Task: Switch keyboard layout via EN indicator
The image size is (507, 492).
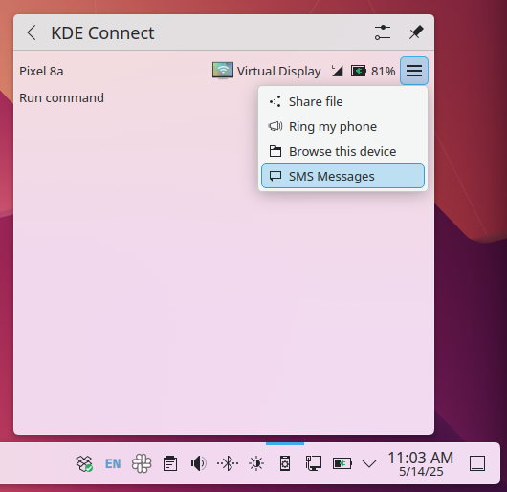Action: click(113, 464)
